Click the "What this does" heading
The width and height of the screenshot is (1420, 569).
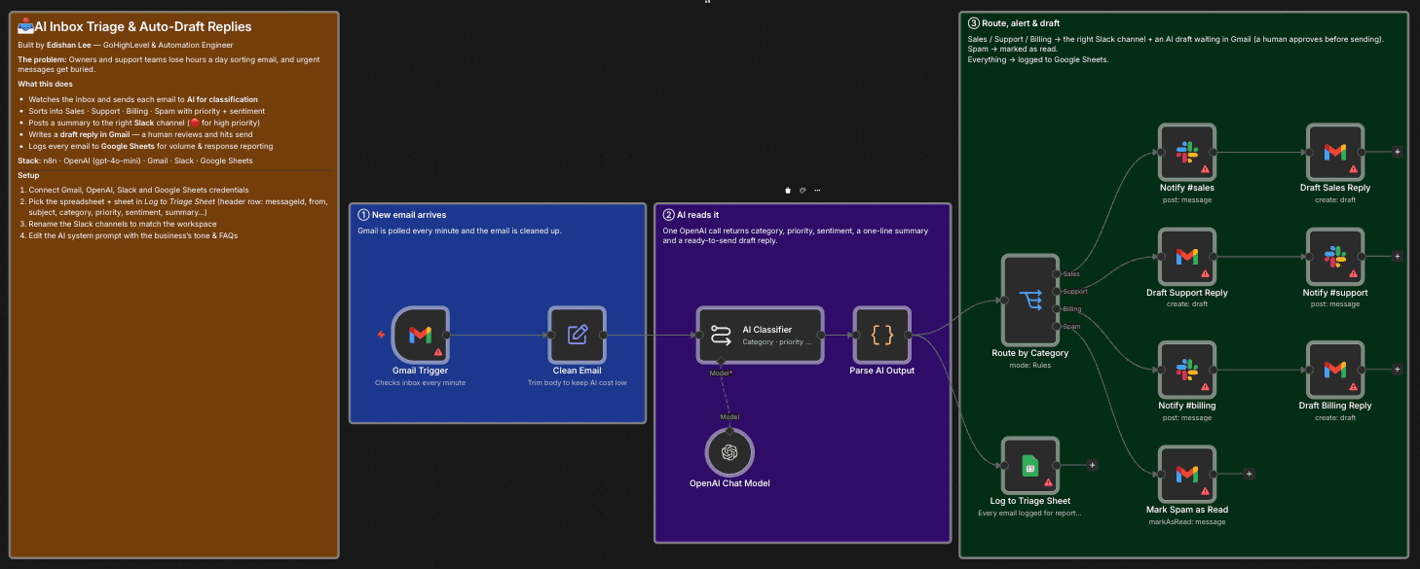coord(43,84)
